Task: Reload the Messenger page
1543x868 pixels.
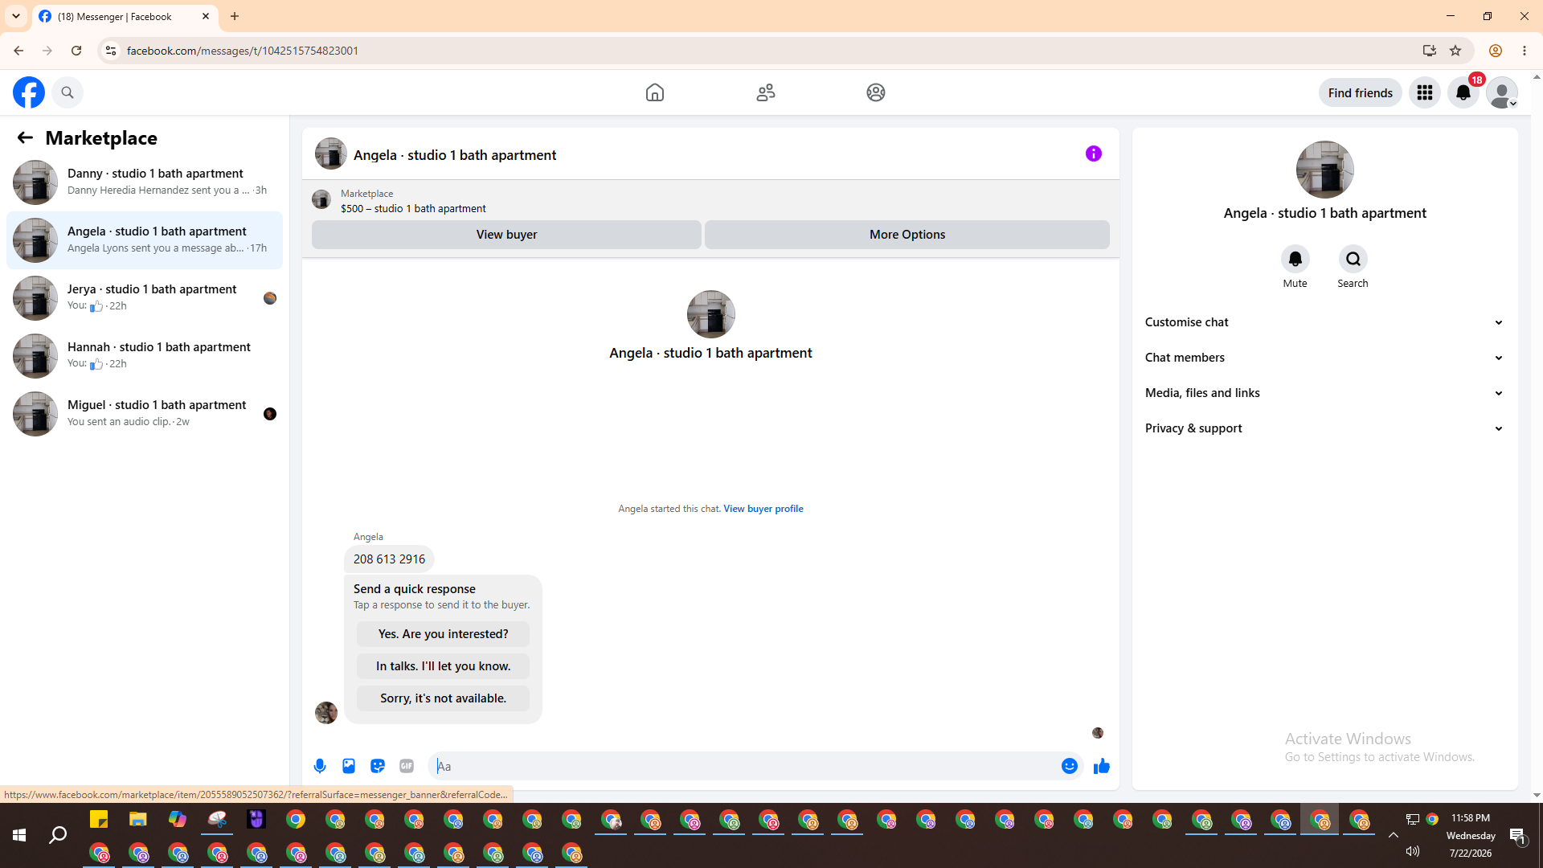Action: 76,51
